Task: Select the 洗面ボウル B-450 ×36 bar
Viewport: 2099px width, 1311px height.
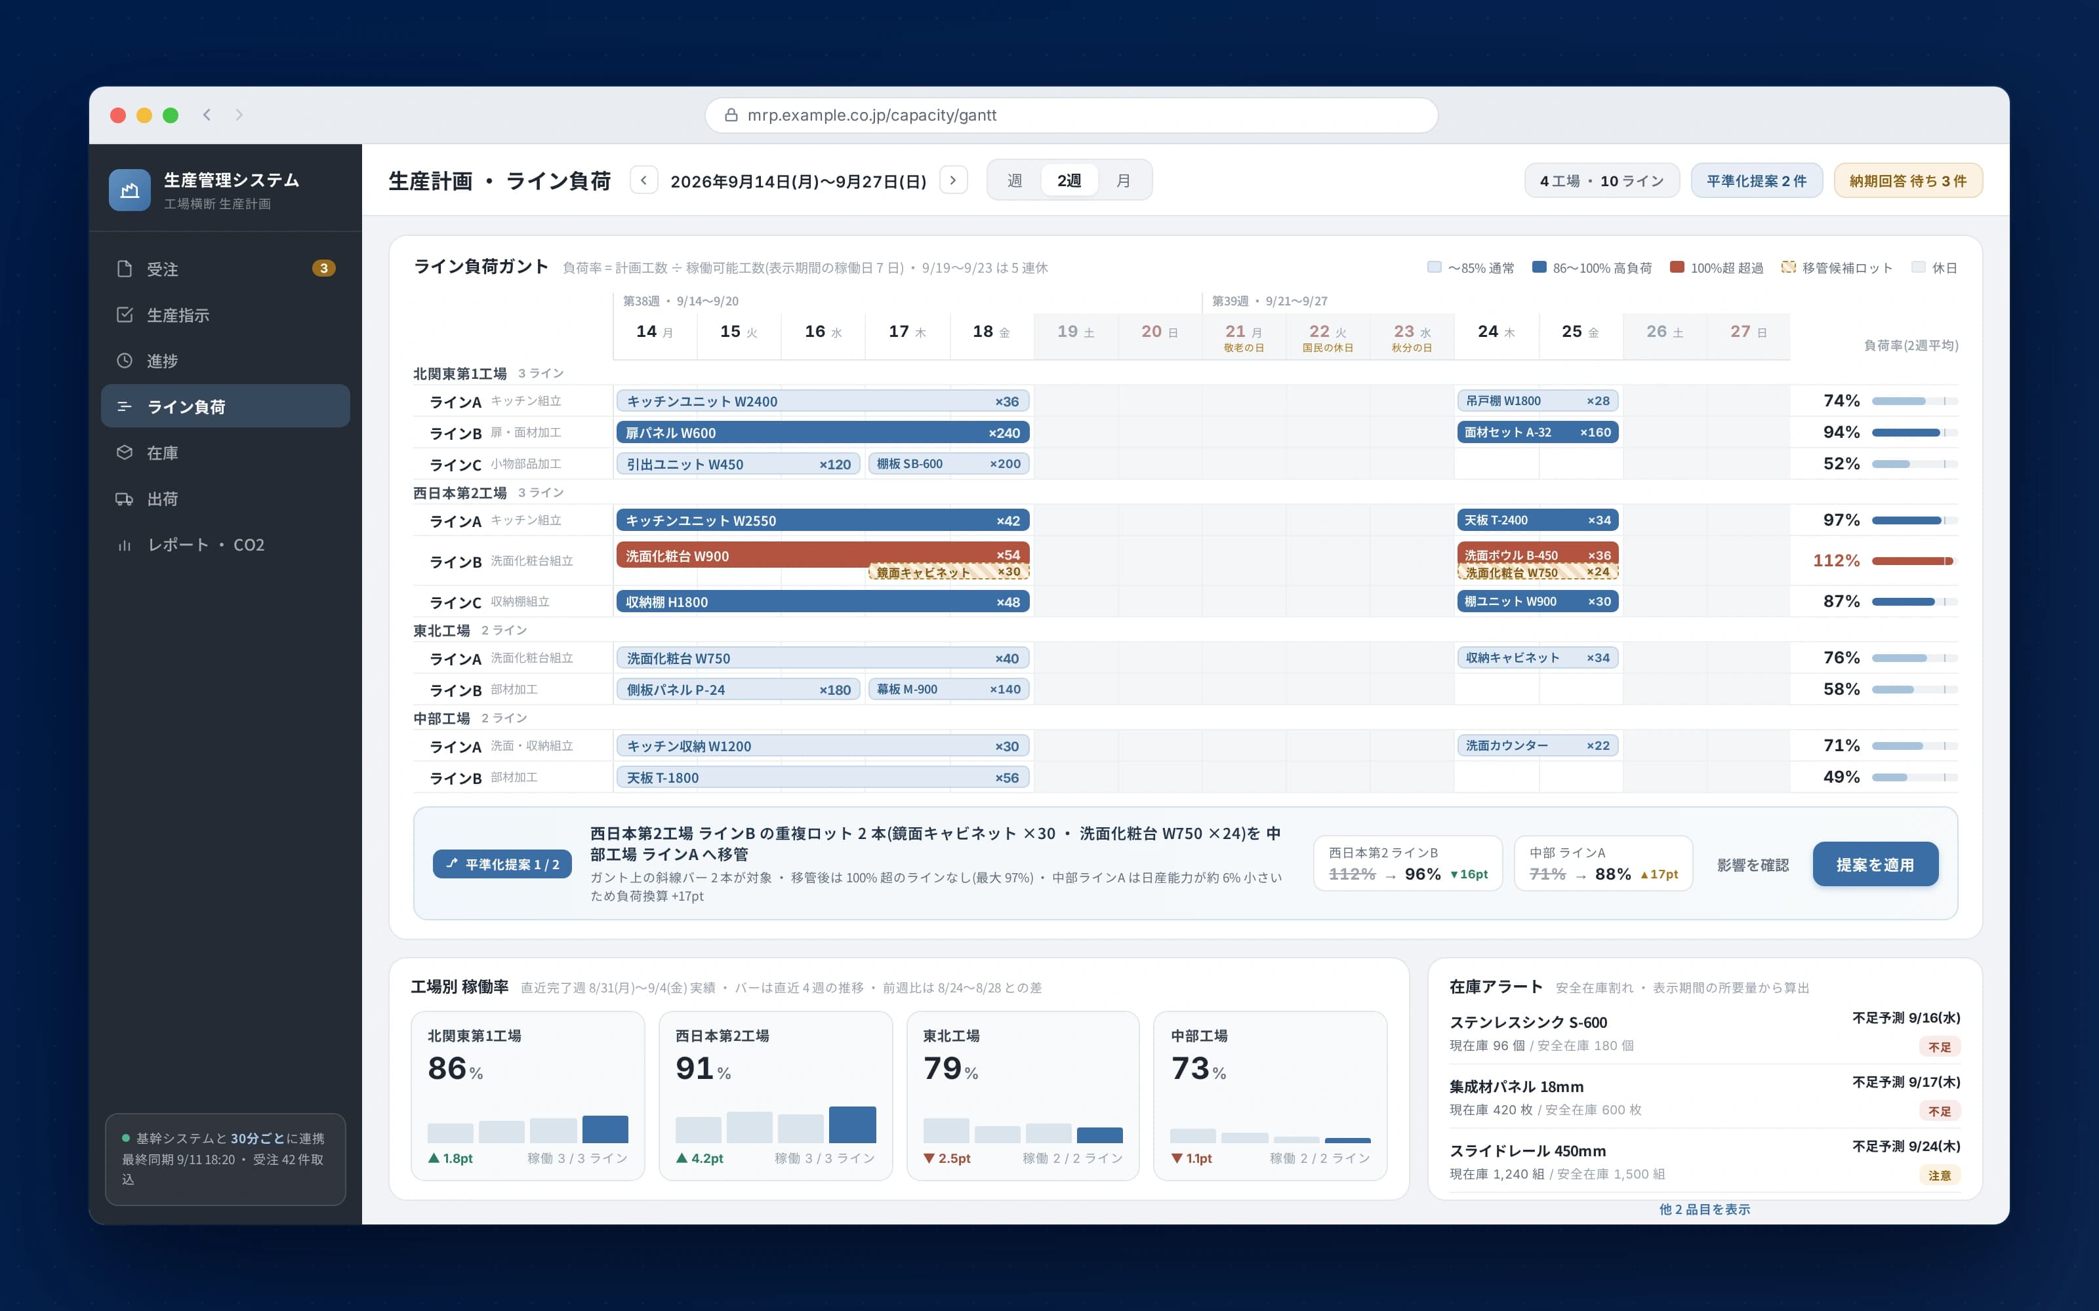Action: (1538, 554)
